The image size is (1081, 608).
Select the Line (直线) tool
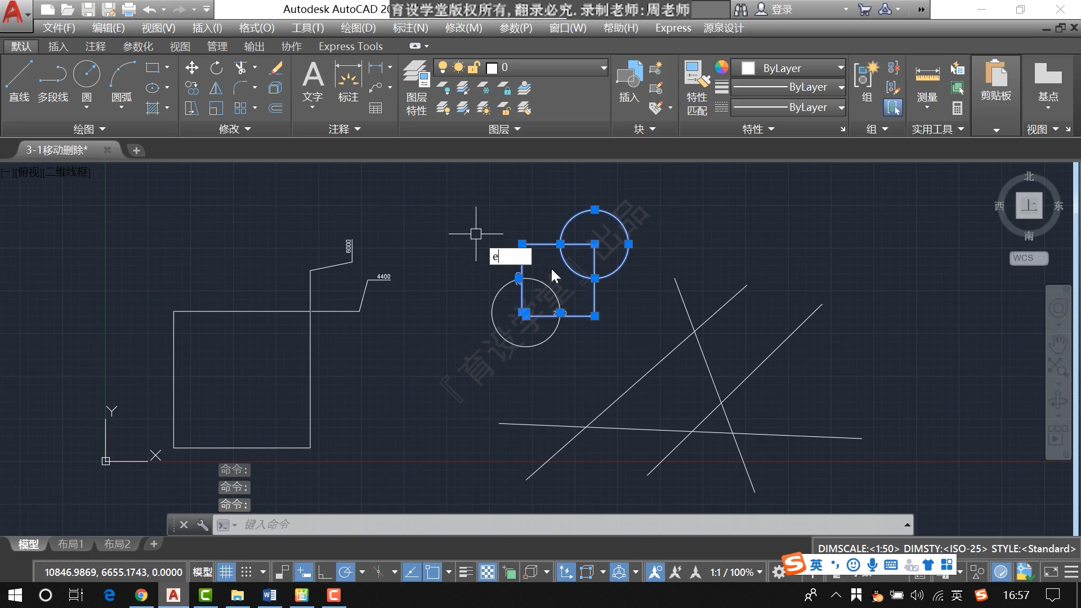(x=19, y=82)
